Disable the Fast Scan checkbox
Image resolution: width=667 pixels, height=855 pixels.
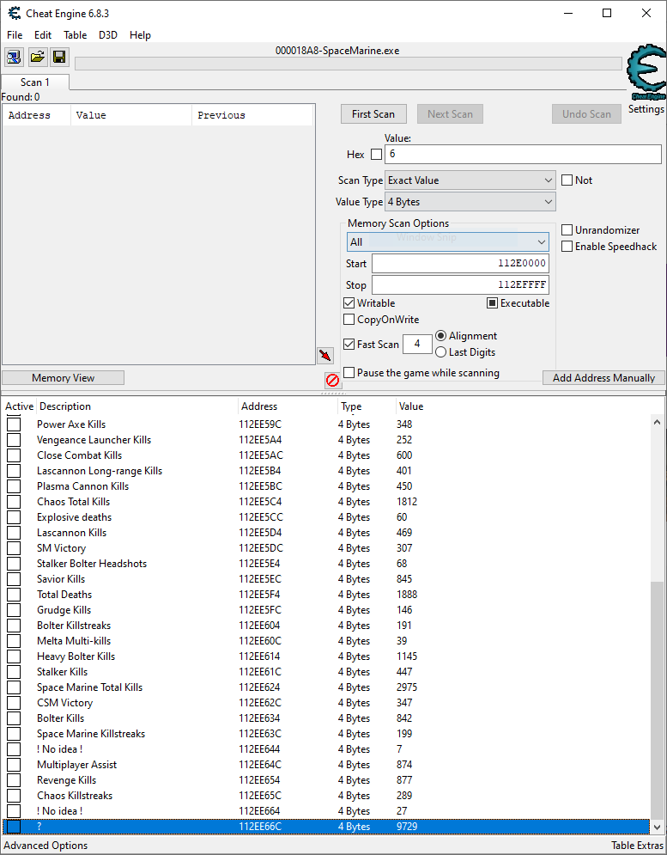pyautogui.click(x=349, y=344)
